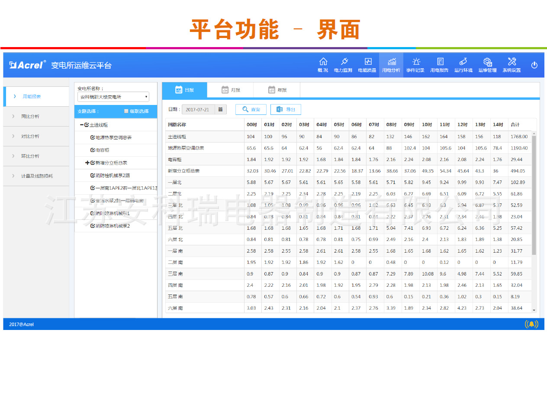Collapse the 主进线柜 tree node
The width and height of the screenshot is (547, 409).
pyautogui.click(x=82, y=125)
